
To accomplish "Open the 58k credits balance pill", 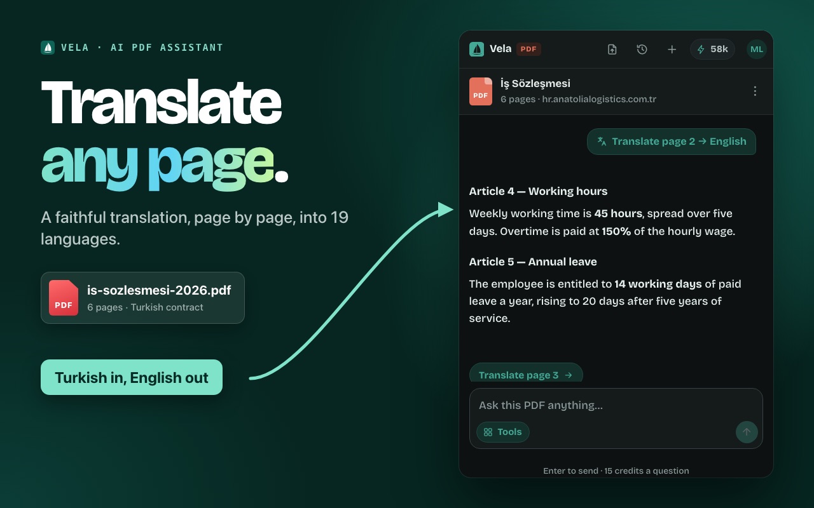I will 712,49.
